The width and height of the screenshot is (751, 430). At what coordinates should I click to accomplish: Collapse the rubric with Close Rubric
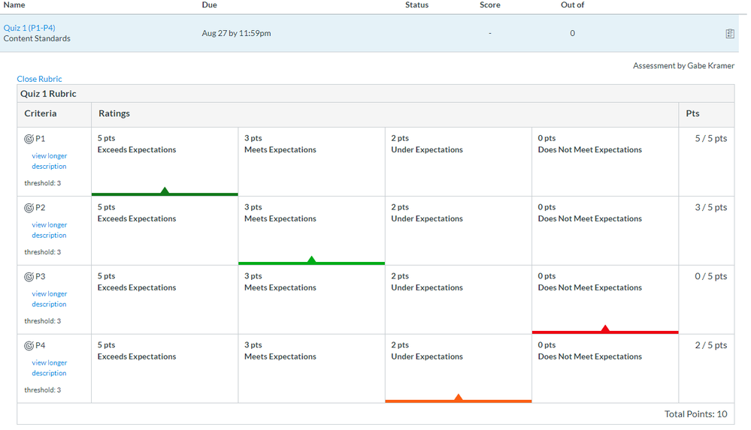[39, 79]
